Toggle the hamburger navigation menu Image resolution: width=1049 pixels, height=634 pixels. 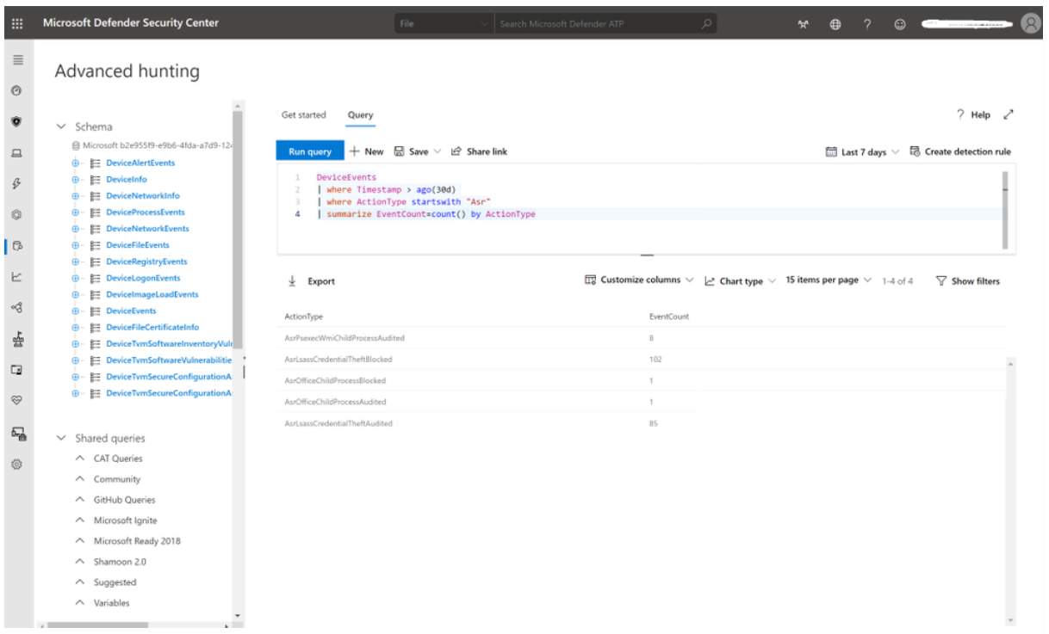pos(16,61)
